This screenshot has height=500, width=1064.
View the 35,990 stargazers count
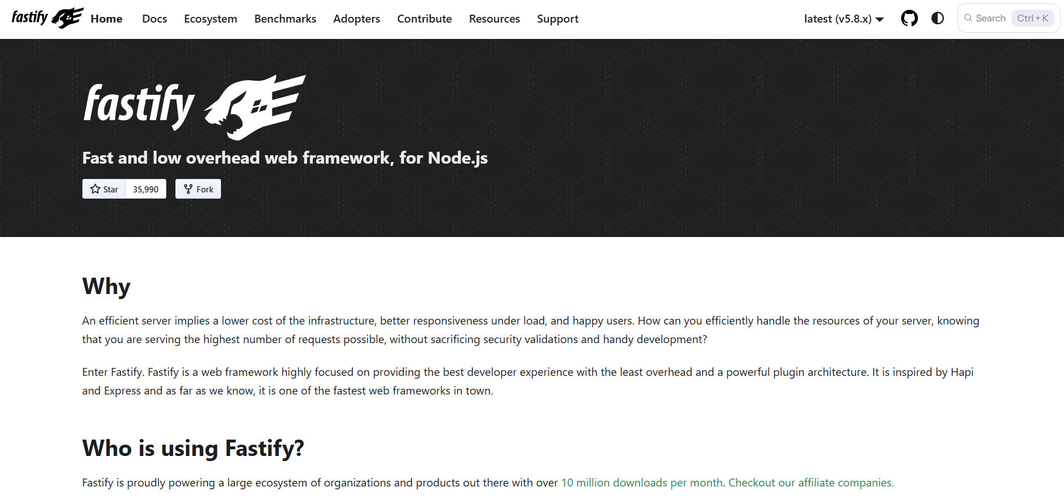point(145,189)
